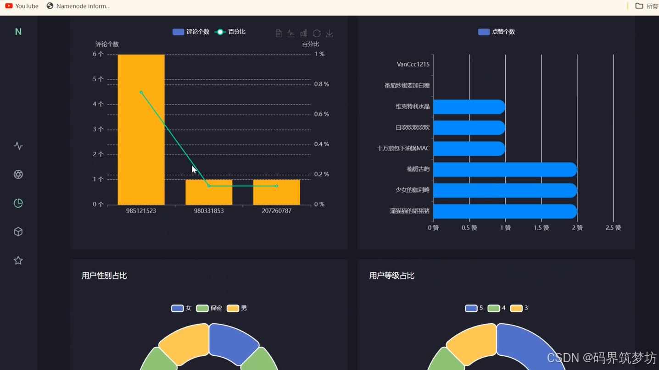Click the blue segment of level donut

[528, 344]
